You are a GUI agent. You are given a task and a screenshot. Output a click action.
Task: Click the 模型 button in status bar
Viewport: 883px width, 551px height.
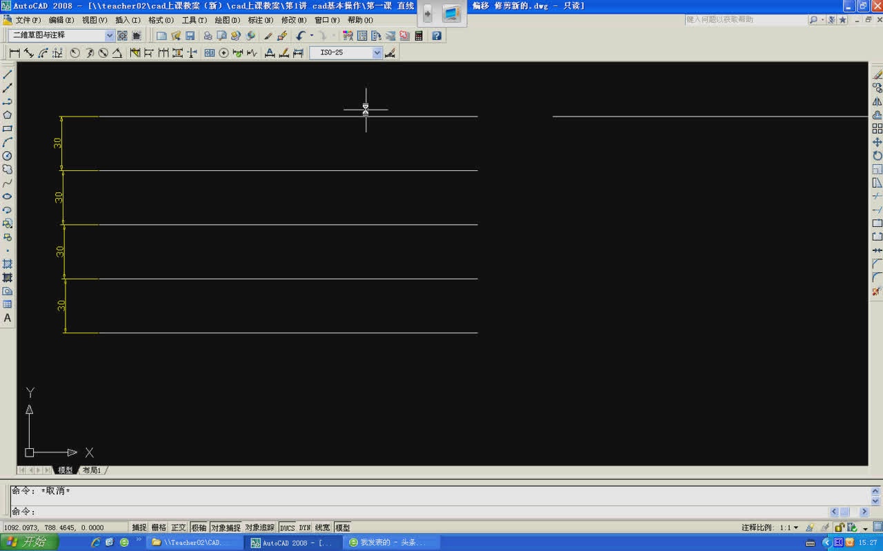343,528
